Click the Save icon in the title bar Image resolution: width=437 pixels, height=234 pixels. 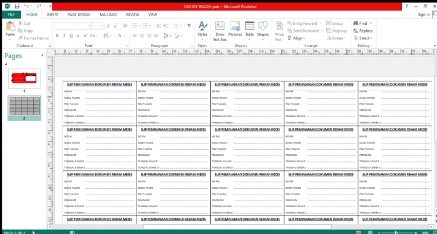tap(17, 6)
